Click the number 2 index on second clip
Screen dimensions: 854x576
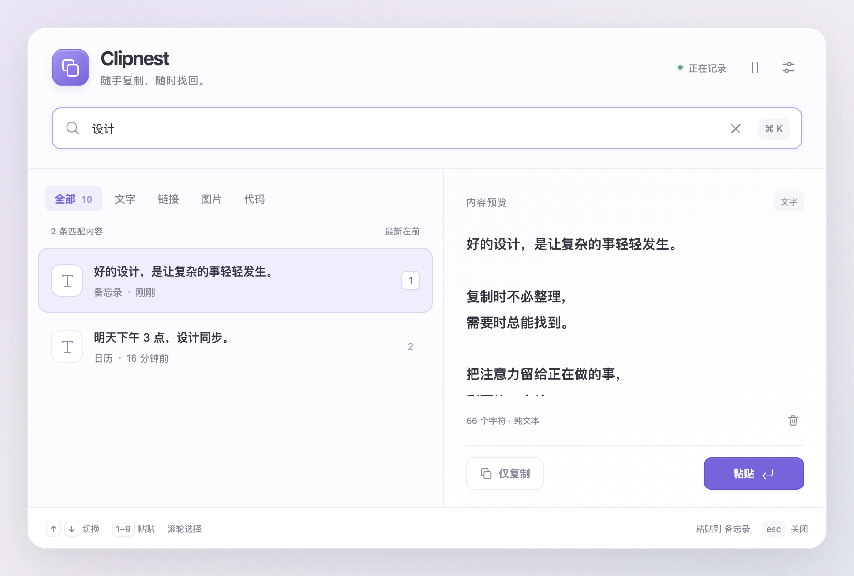click(411, 347)
